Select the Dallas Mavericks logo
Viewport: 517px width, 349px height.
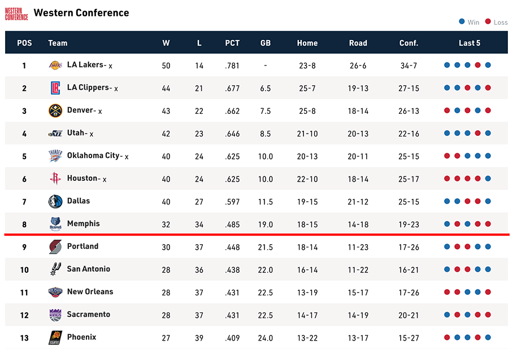[55, 201]
